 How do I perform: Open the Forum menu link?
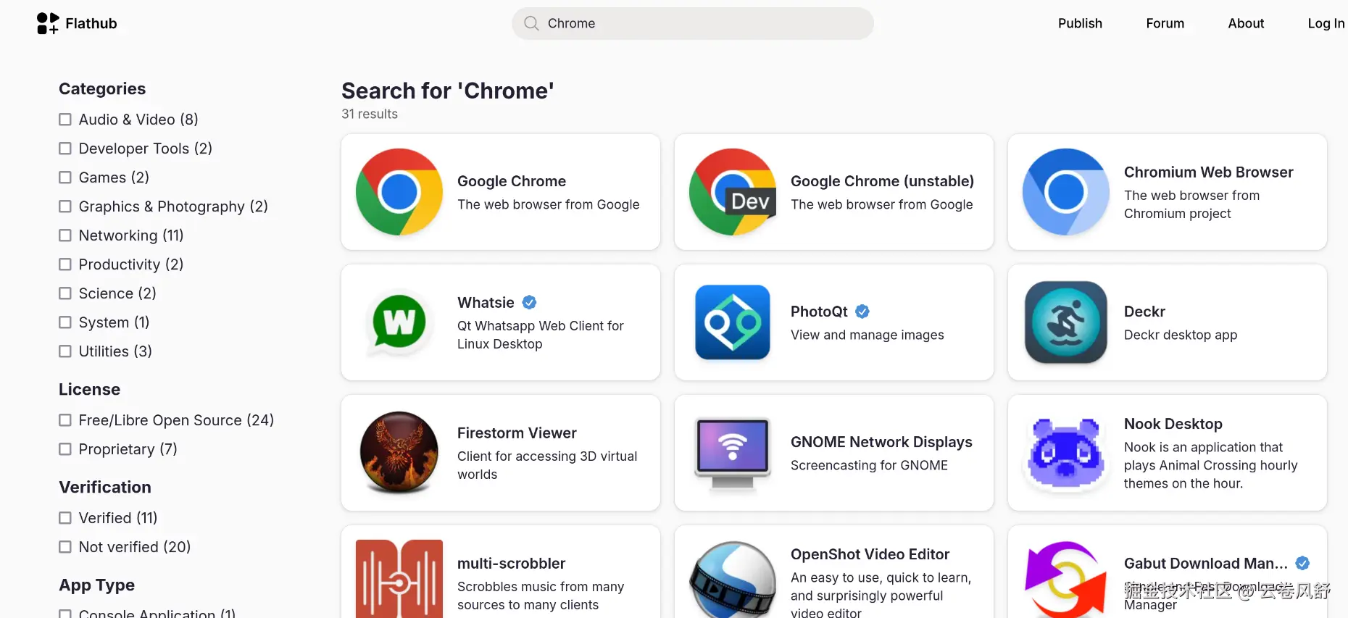[1165, 23]
